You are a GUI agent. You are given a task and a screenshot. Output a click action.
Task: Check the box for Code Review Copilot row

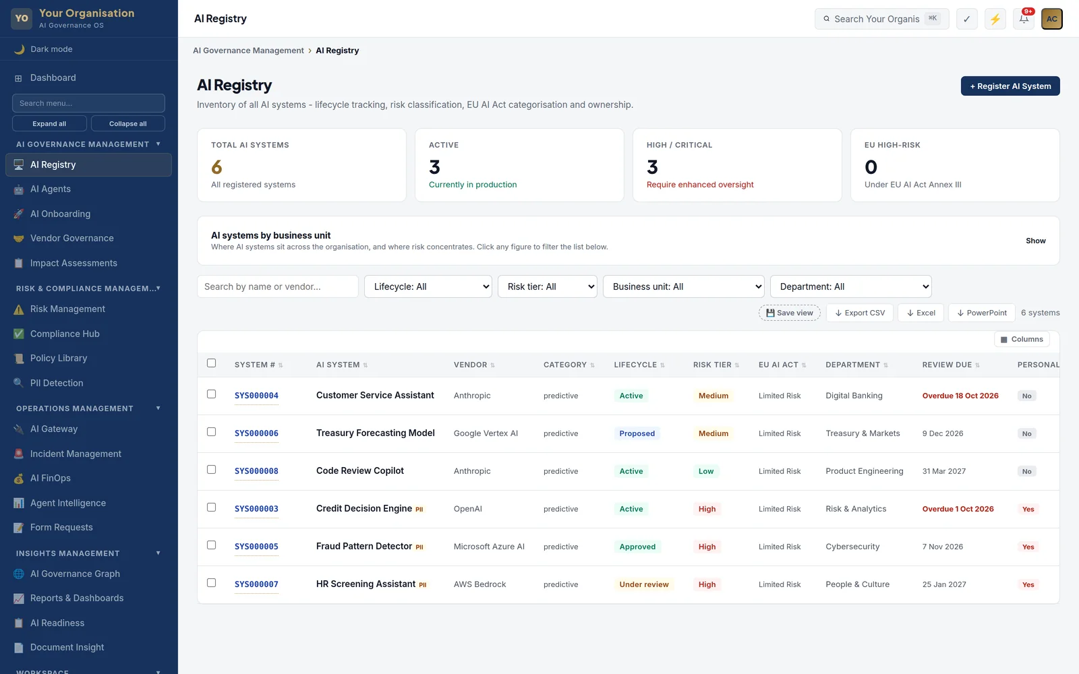tap(211, 470)
